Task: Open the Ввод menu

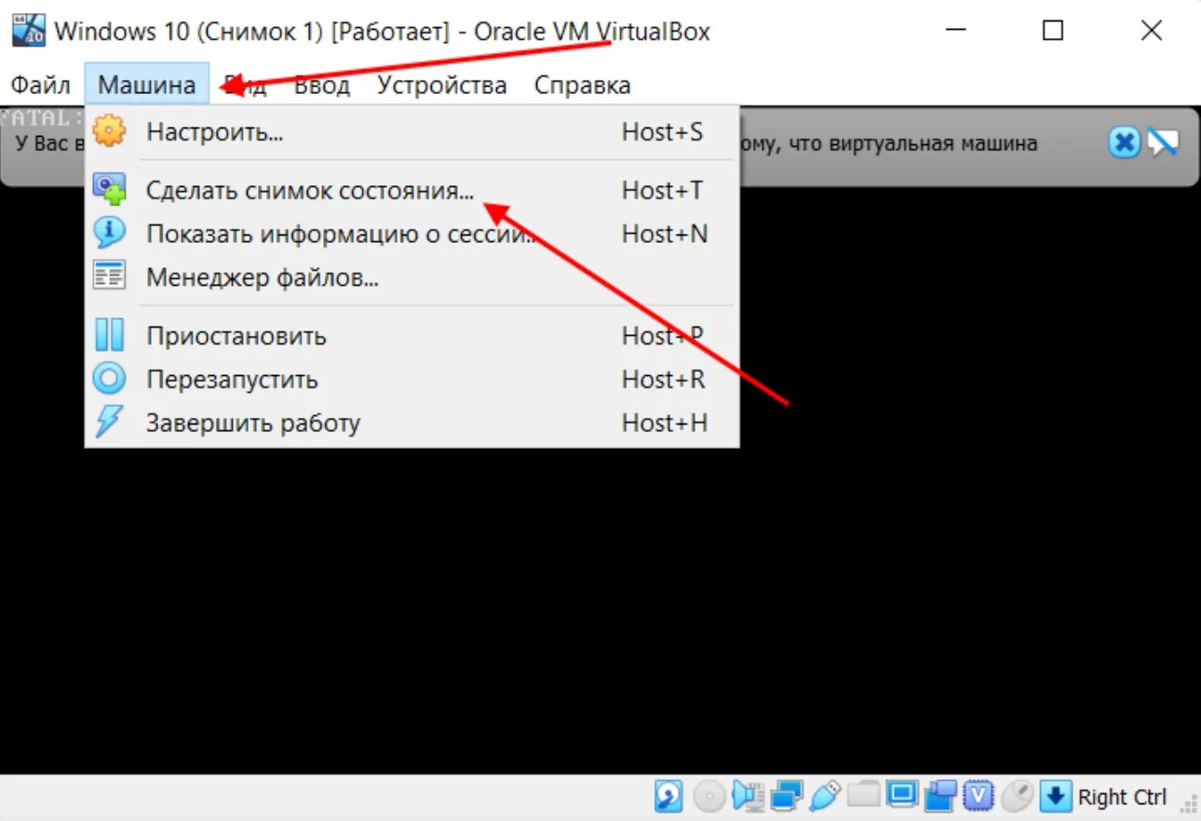Action: pyautogui.click(x=322, y=86)
